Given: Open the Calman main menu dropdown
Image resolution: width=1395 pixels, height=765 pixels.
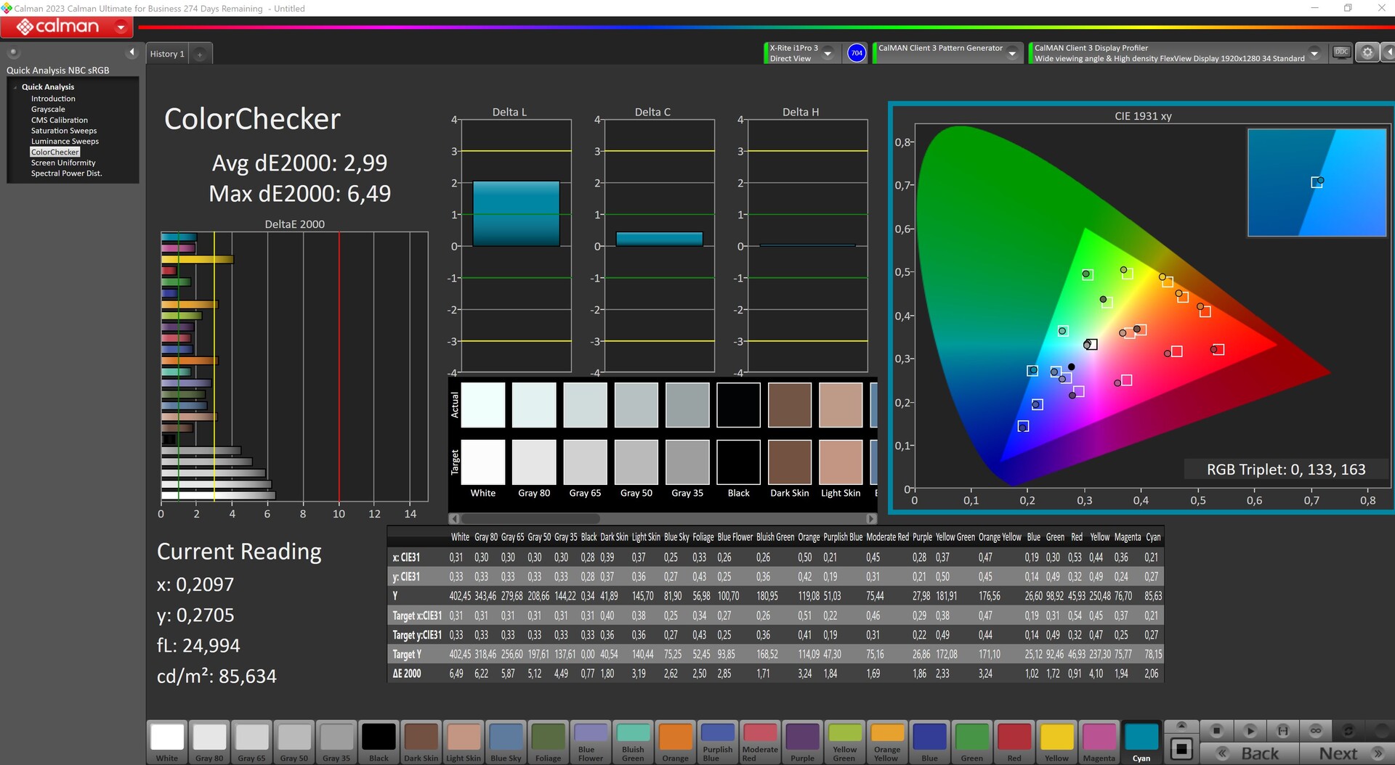Looking at the screenshot, I should [x=121, y=28].
